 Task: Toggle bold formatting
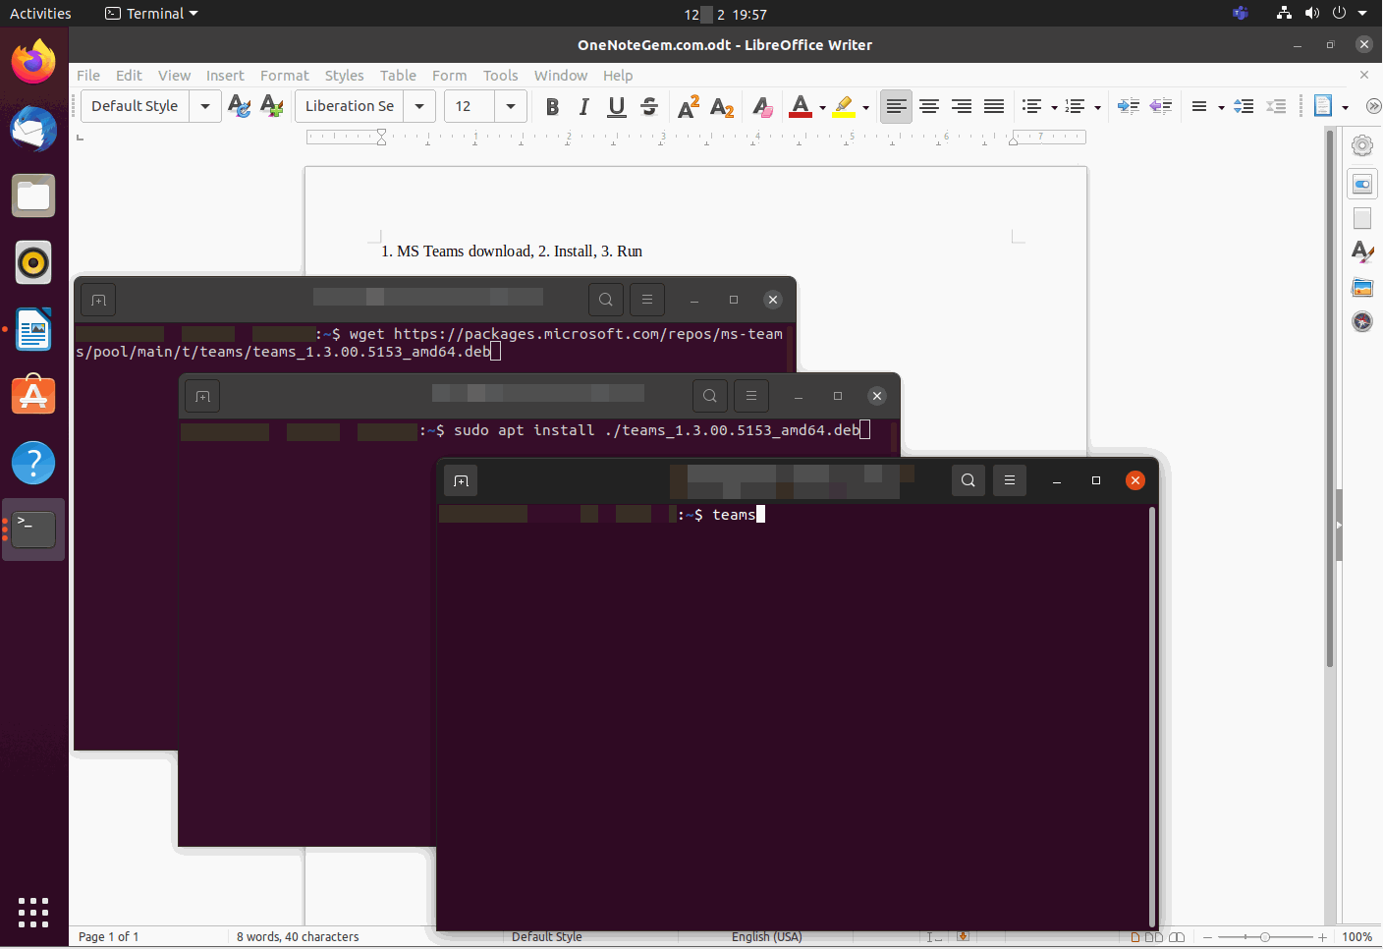click(x=552, y=106)
